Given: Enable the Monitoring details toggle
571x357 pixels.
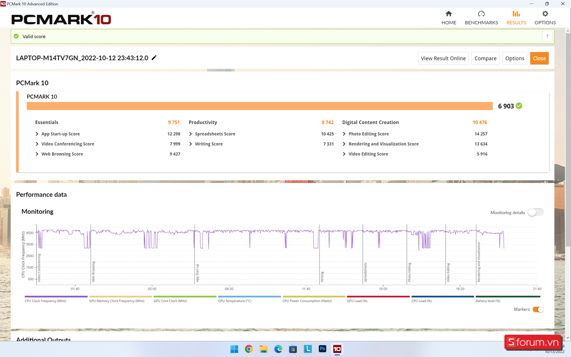Looking at the screenshot, I should (535, 212).
